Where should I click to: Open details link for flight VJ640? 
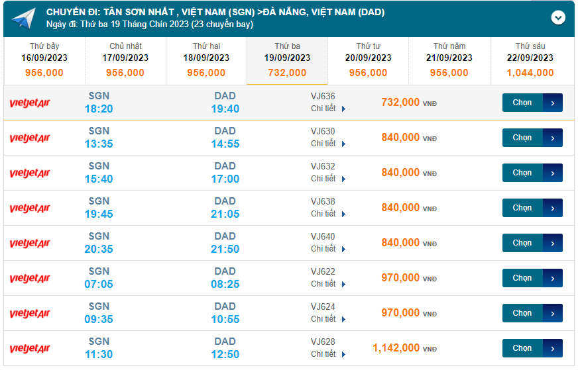click(327, 249)
